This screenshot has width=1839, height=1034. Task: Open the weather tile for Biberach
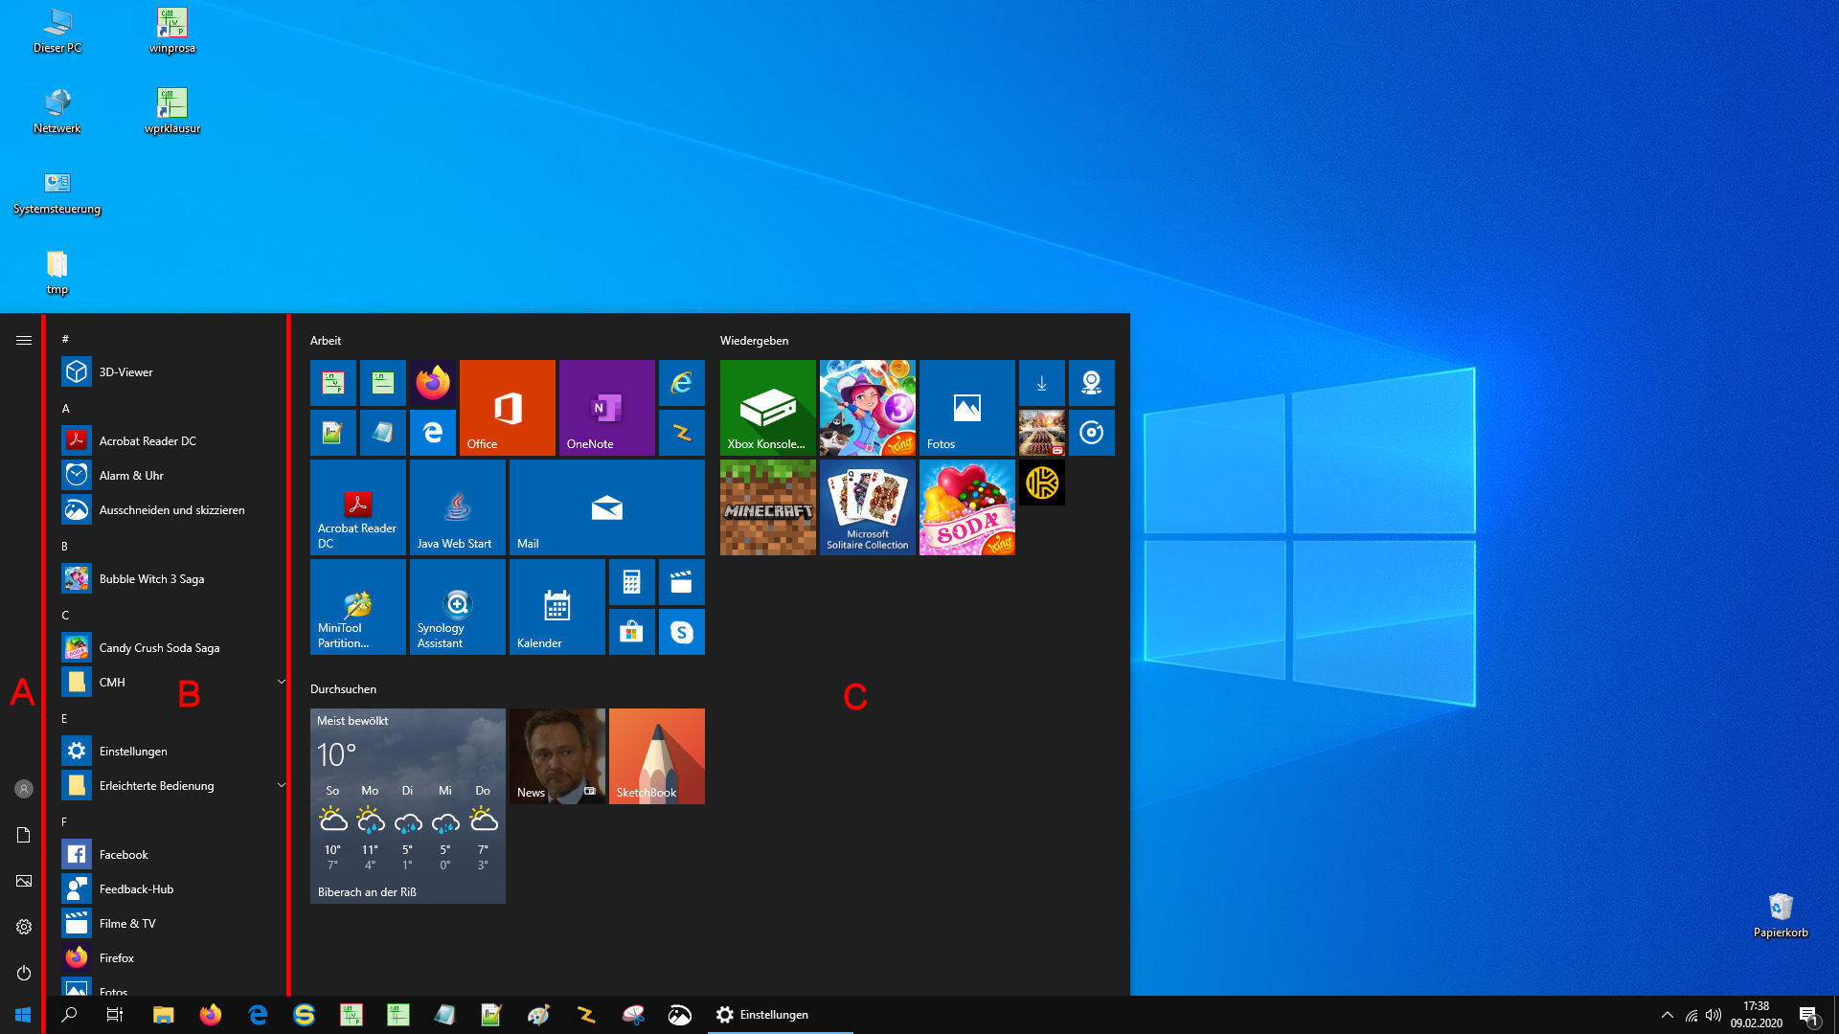[x=408, y=806]
